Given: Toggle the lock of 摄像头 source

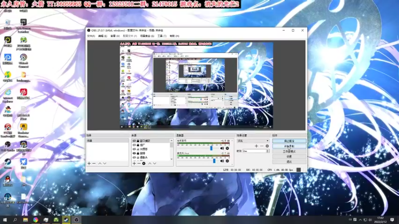Looking at the screenshot, I should (138, 157).
